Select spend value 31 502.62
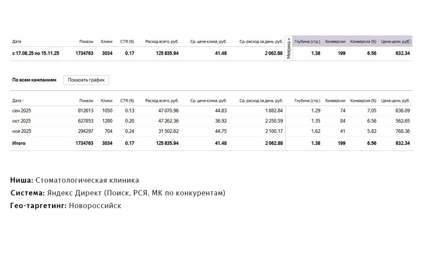This screenshot has width=421, height=280. tap(168, 131)
